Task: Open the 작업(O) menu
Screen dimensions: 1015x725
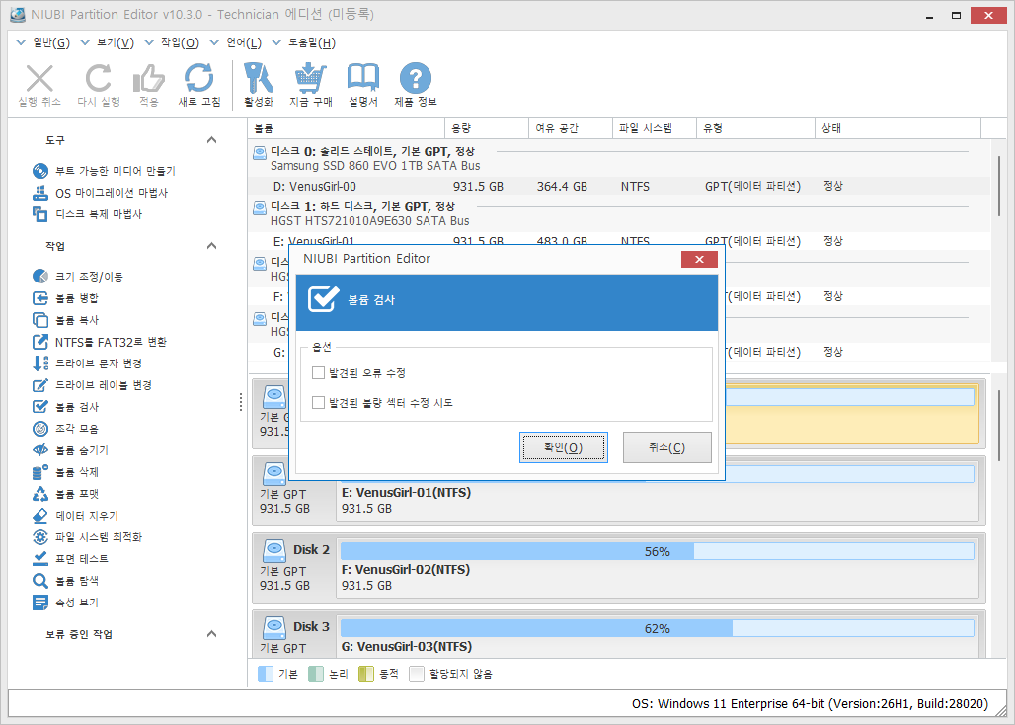Action: [172, 42]
